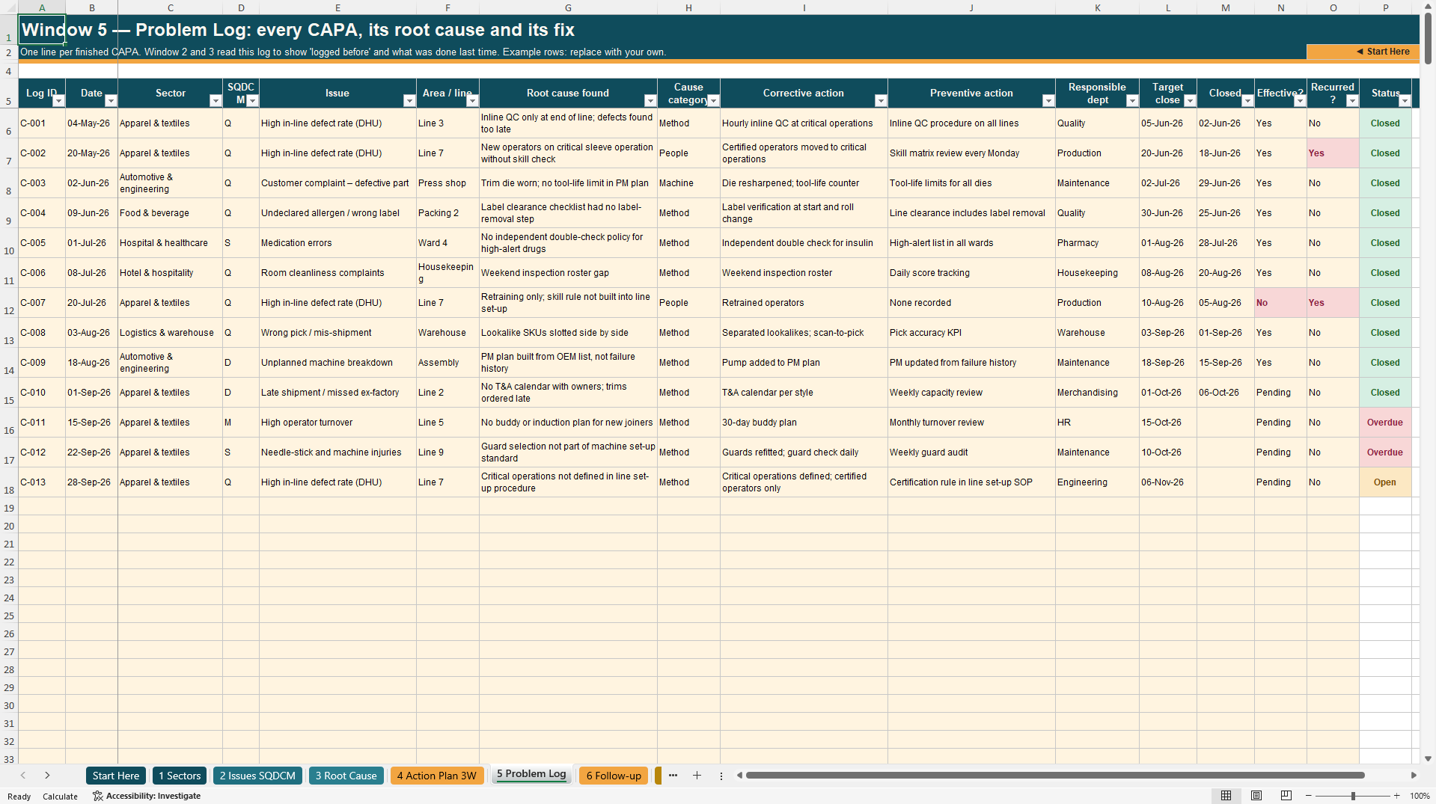Click the Start Here link button

(x=1362, y=52)
